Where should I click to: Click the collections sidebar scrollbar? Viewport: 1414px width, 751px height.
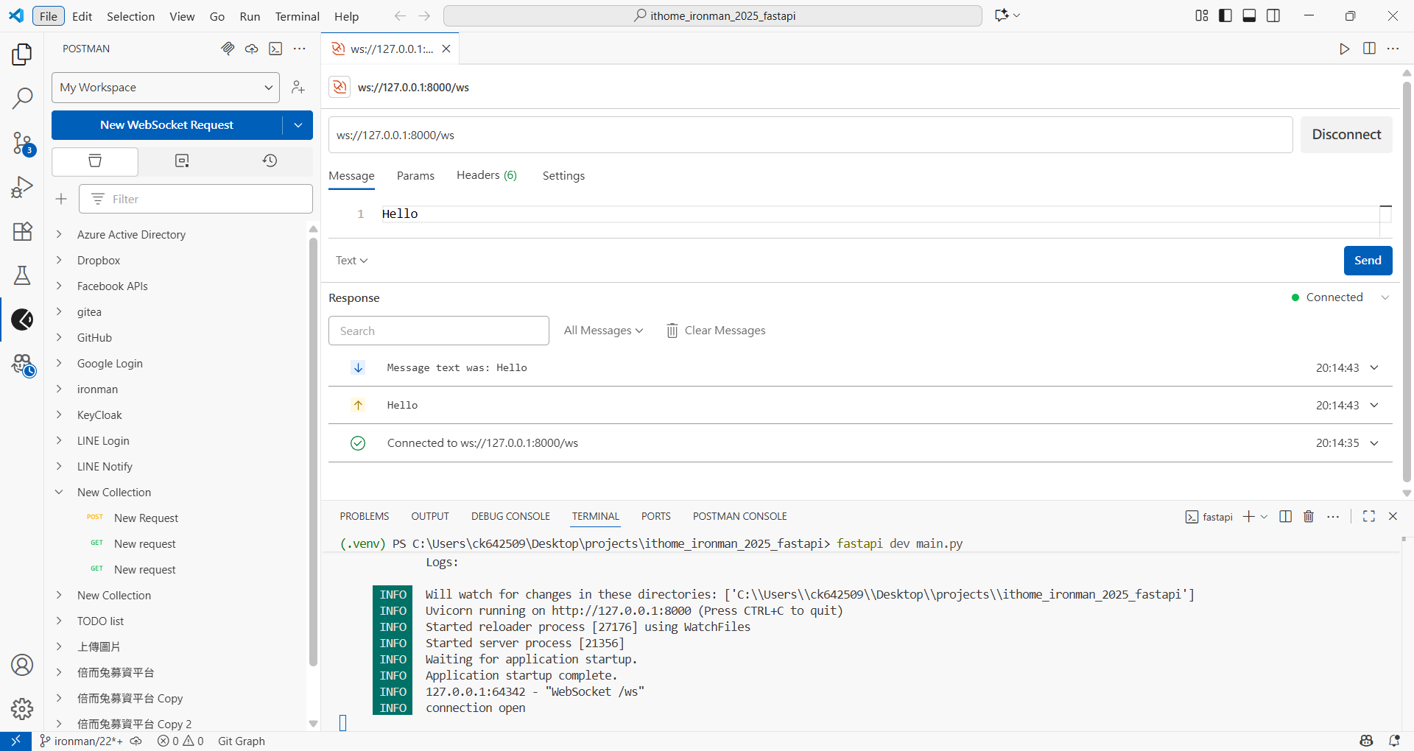[313, 442]
